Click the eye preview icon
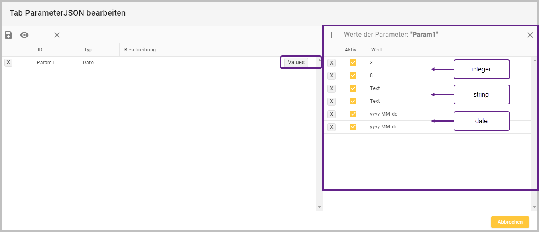Viewport: 539px width, 232px height. (24, 35)
